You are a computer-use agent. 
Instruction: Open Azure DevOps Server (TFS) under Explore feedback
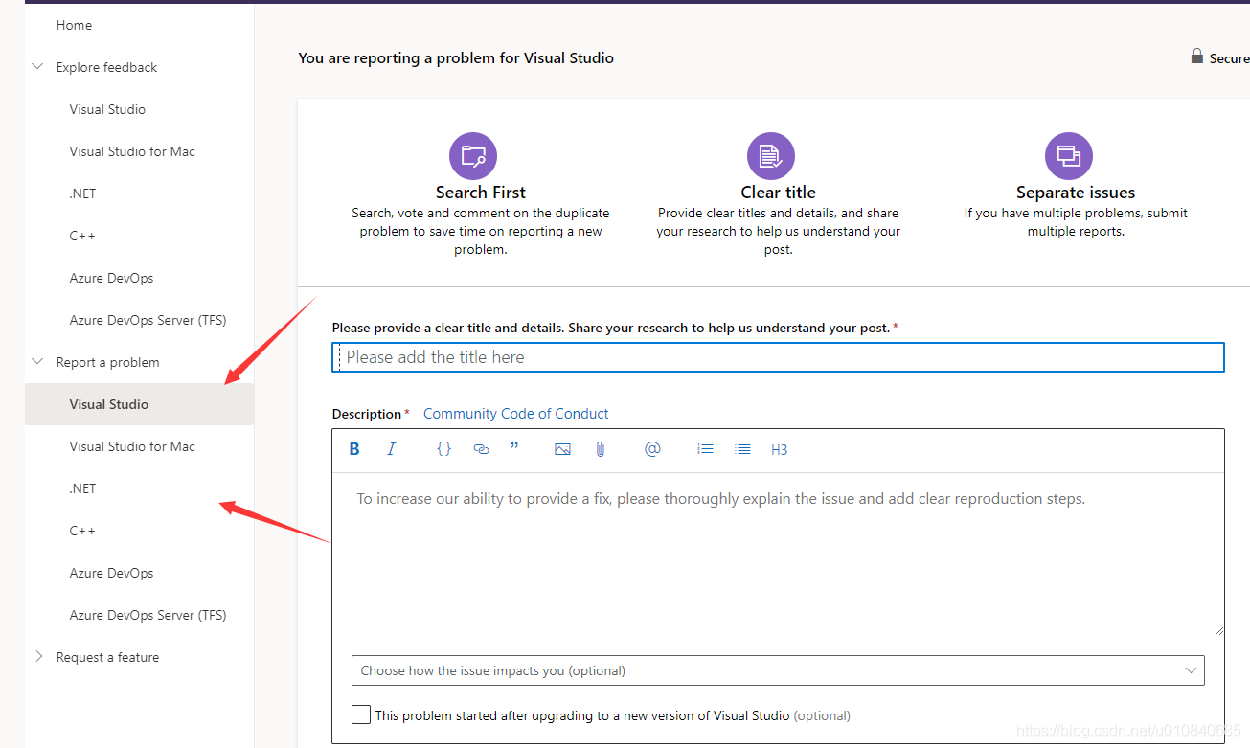tap(148, 320)
